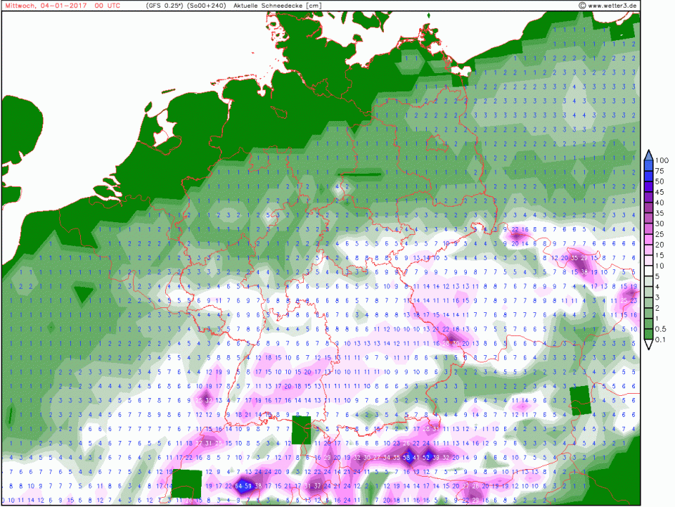Click the green square in the bottom-center map area
This screenshot has height=507, width=675.
301,428
